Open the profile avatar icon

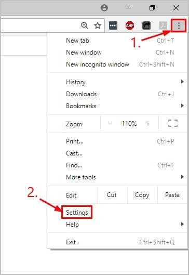click(x=104, y=8)
